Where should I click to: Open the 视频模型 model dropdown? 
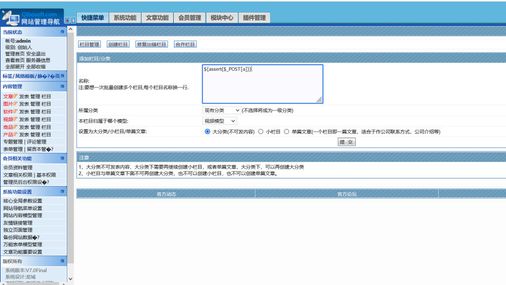(x=220, y=121)
